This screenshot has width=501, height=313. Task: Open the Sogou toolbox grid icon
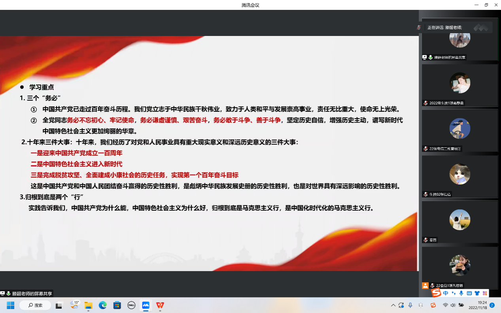pyautogui.click(x=485, y=293)
